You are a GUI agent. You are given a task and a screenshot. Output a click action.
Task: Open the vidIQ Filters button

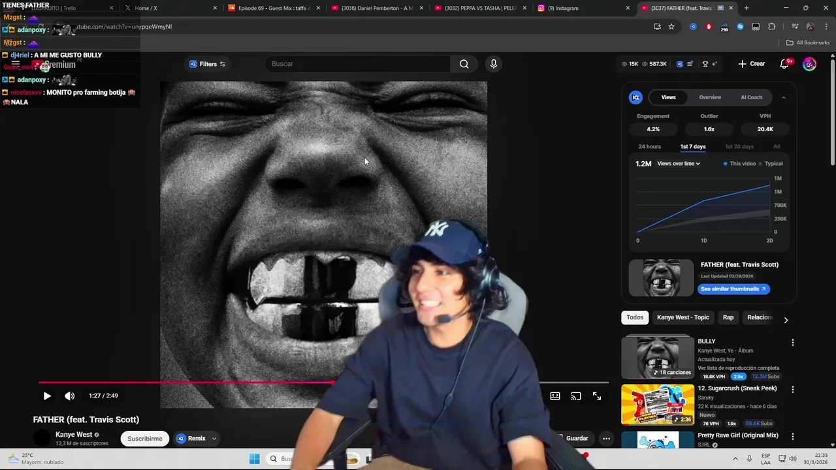click(x=207, y=64)
